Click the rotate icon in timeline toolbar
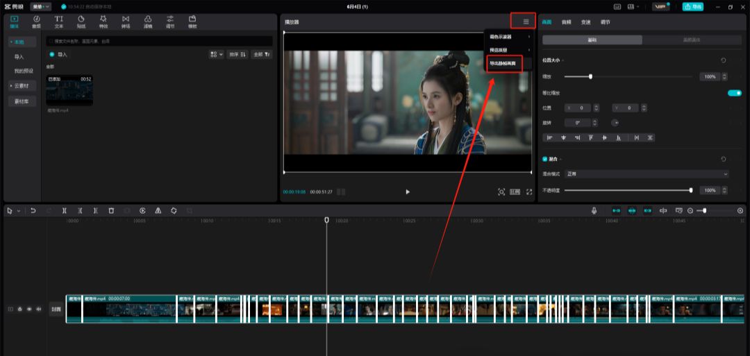 click(x=174, y=211)
